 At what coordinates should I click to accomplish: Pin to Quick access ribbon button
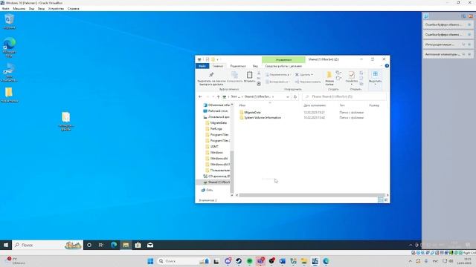pyautogui.click(x=211, y=79)
